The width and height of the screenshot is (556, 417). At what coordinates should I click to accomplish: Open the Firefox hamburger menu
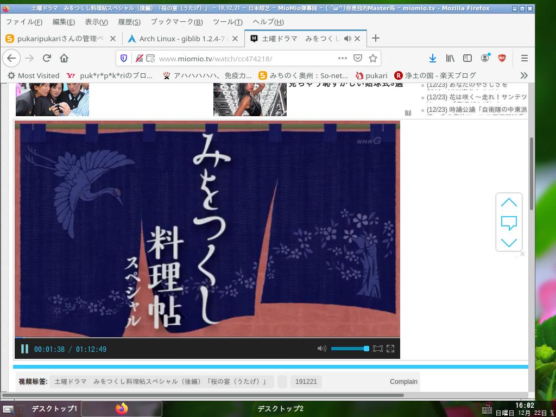[525, 58]
